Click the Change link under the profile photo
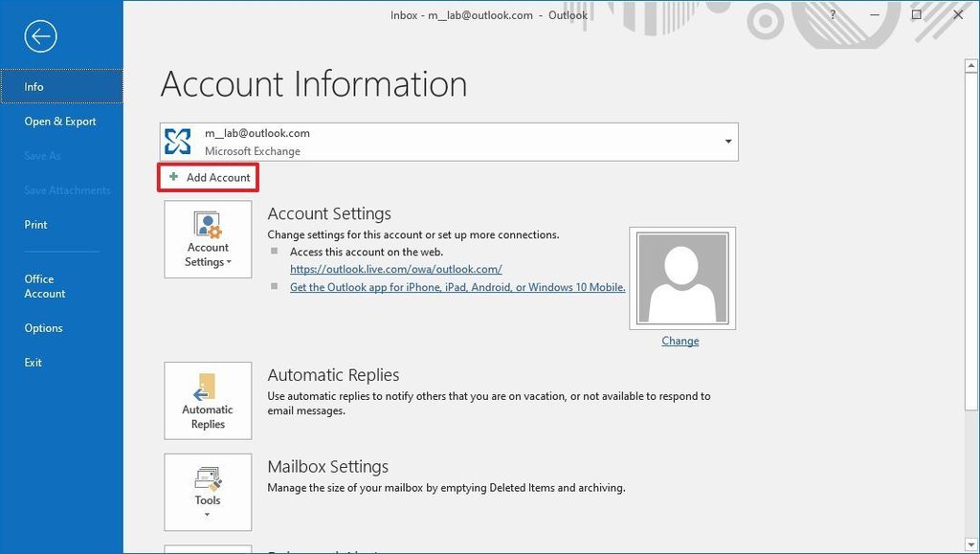 [x=680, y=341]
